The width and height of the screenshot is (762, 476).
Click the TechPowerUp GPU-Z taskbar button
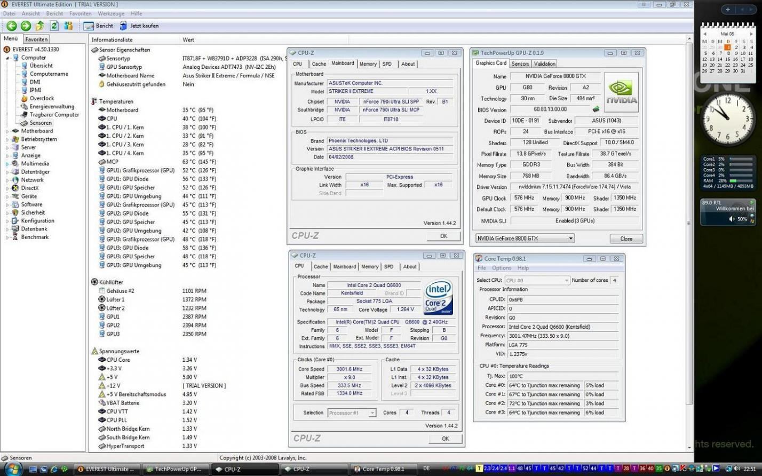click(x=175, y=469)
